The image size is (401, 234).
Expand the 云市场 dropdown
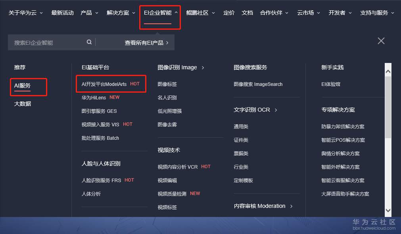pyautogui.click(x=309, y=13)
